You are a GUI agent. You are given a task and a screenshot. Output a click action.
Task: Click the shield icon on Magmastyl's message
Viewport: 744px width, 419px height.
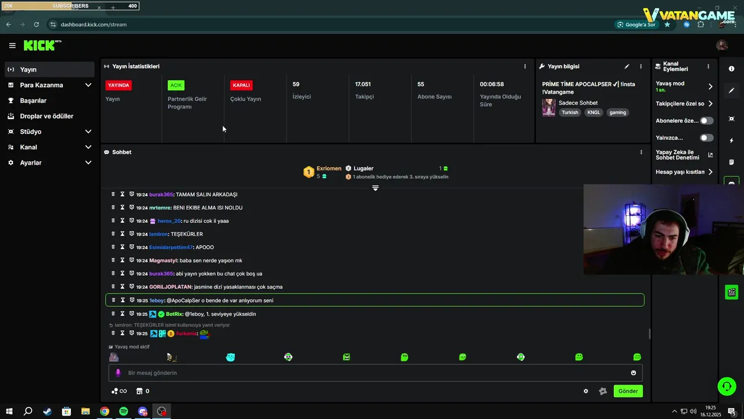(x=131, y=260)
